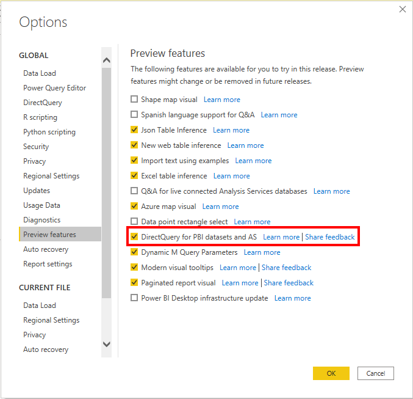Learn more about Shape map visual

pos(222,100)
